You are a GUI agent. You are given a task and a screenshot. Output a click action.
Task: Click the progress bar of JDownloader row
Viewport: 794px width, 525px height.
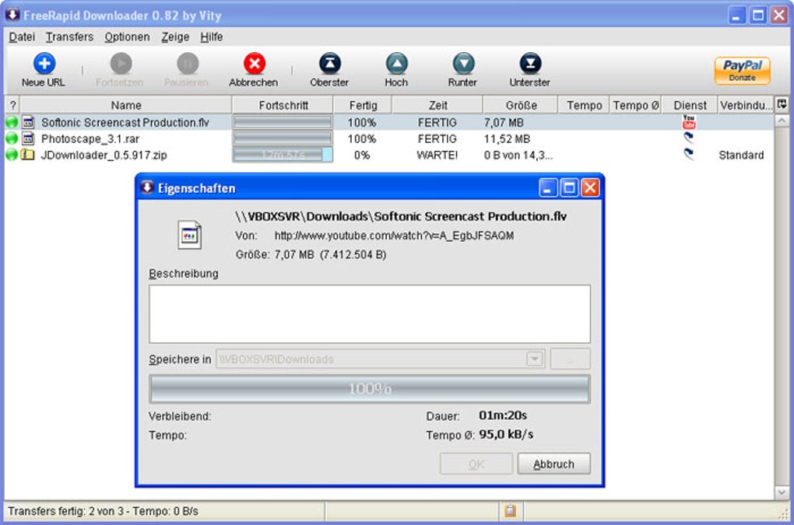point(283,155)
